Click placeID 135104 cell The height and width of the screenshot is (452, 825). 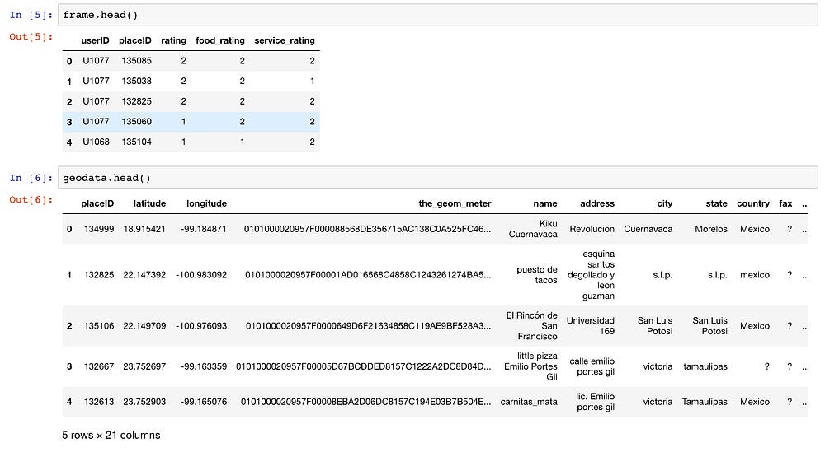click(x=136, y=142)
